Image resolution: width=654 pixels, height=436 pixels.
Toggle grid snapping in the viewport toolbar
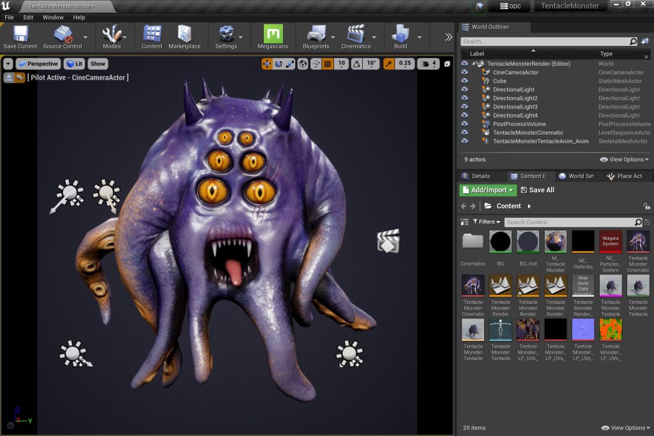coord(328,64)
